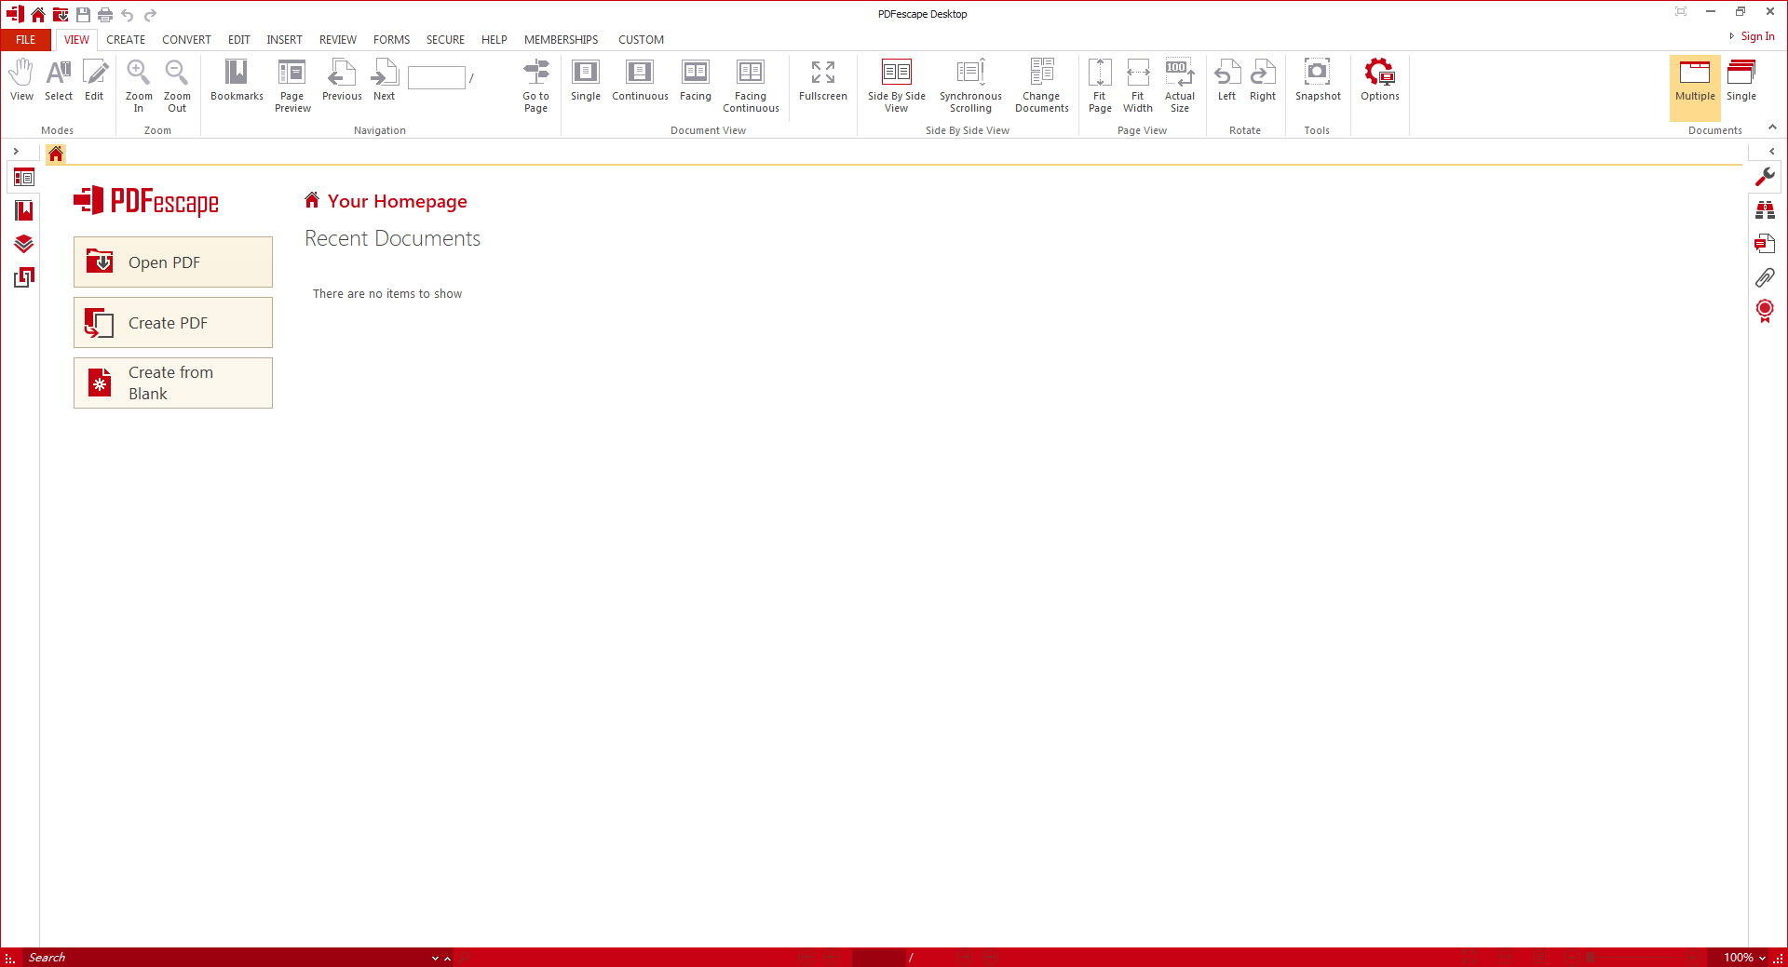Activate the Select text mode

[59, 81]
